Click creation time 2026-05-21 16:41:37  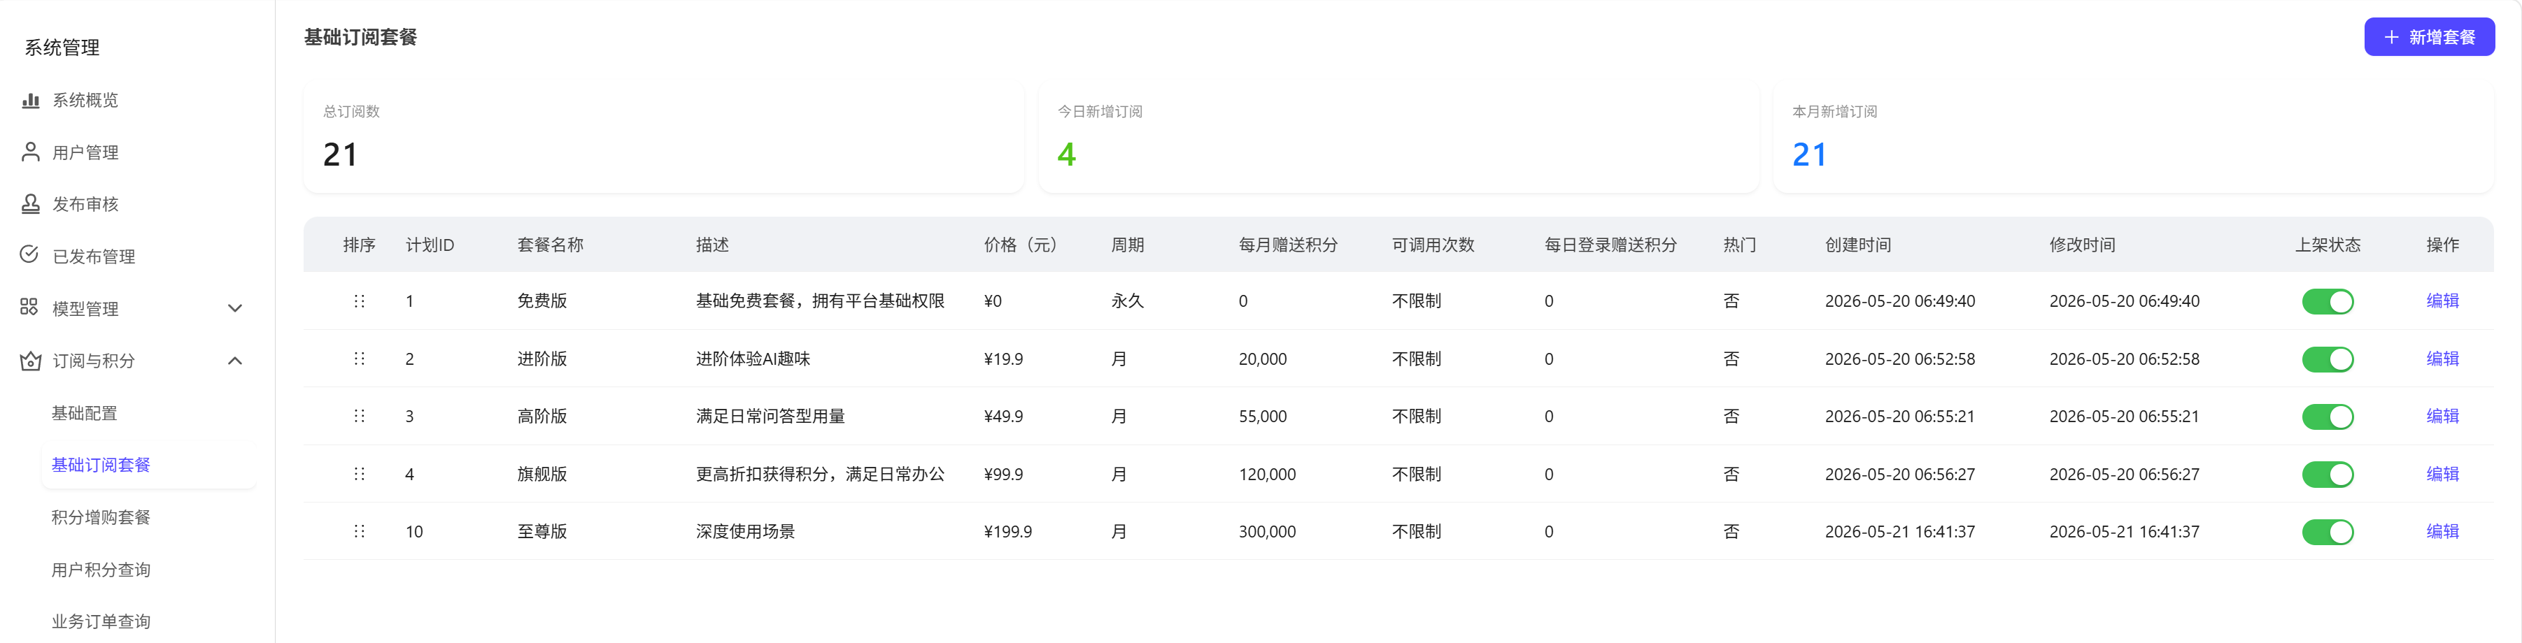pyautogui.click(x=1899, y=531)
